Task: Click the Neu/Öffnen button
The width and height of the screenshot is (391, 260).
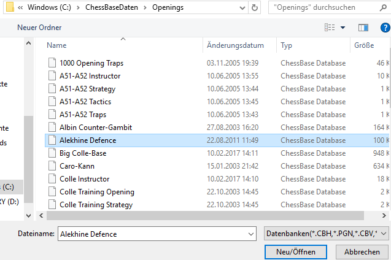Action: (x=296, y=252)
